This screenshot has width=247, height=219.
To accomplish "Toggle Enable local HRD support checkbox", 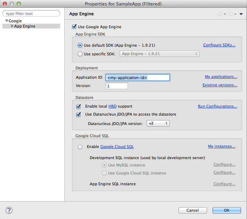I will 78,107.
